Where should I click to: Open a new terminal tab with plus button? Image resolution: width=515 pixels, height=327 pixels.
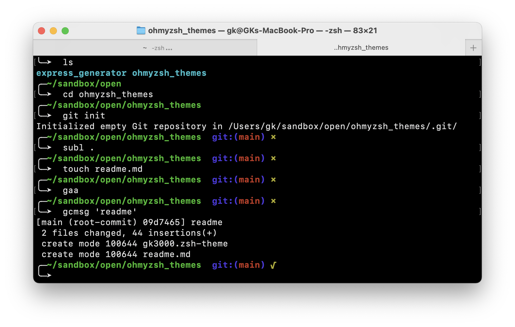tap(473, 48)
